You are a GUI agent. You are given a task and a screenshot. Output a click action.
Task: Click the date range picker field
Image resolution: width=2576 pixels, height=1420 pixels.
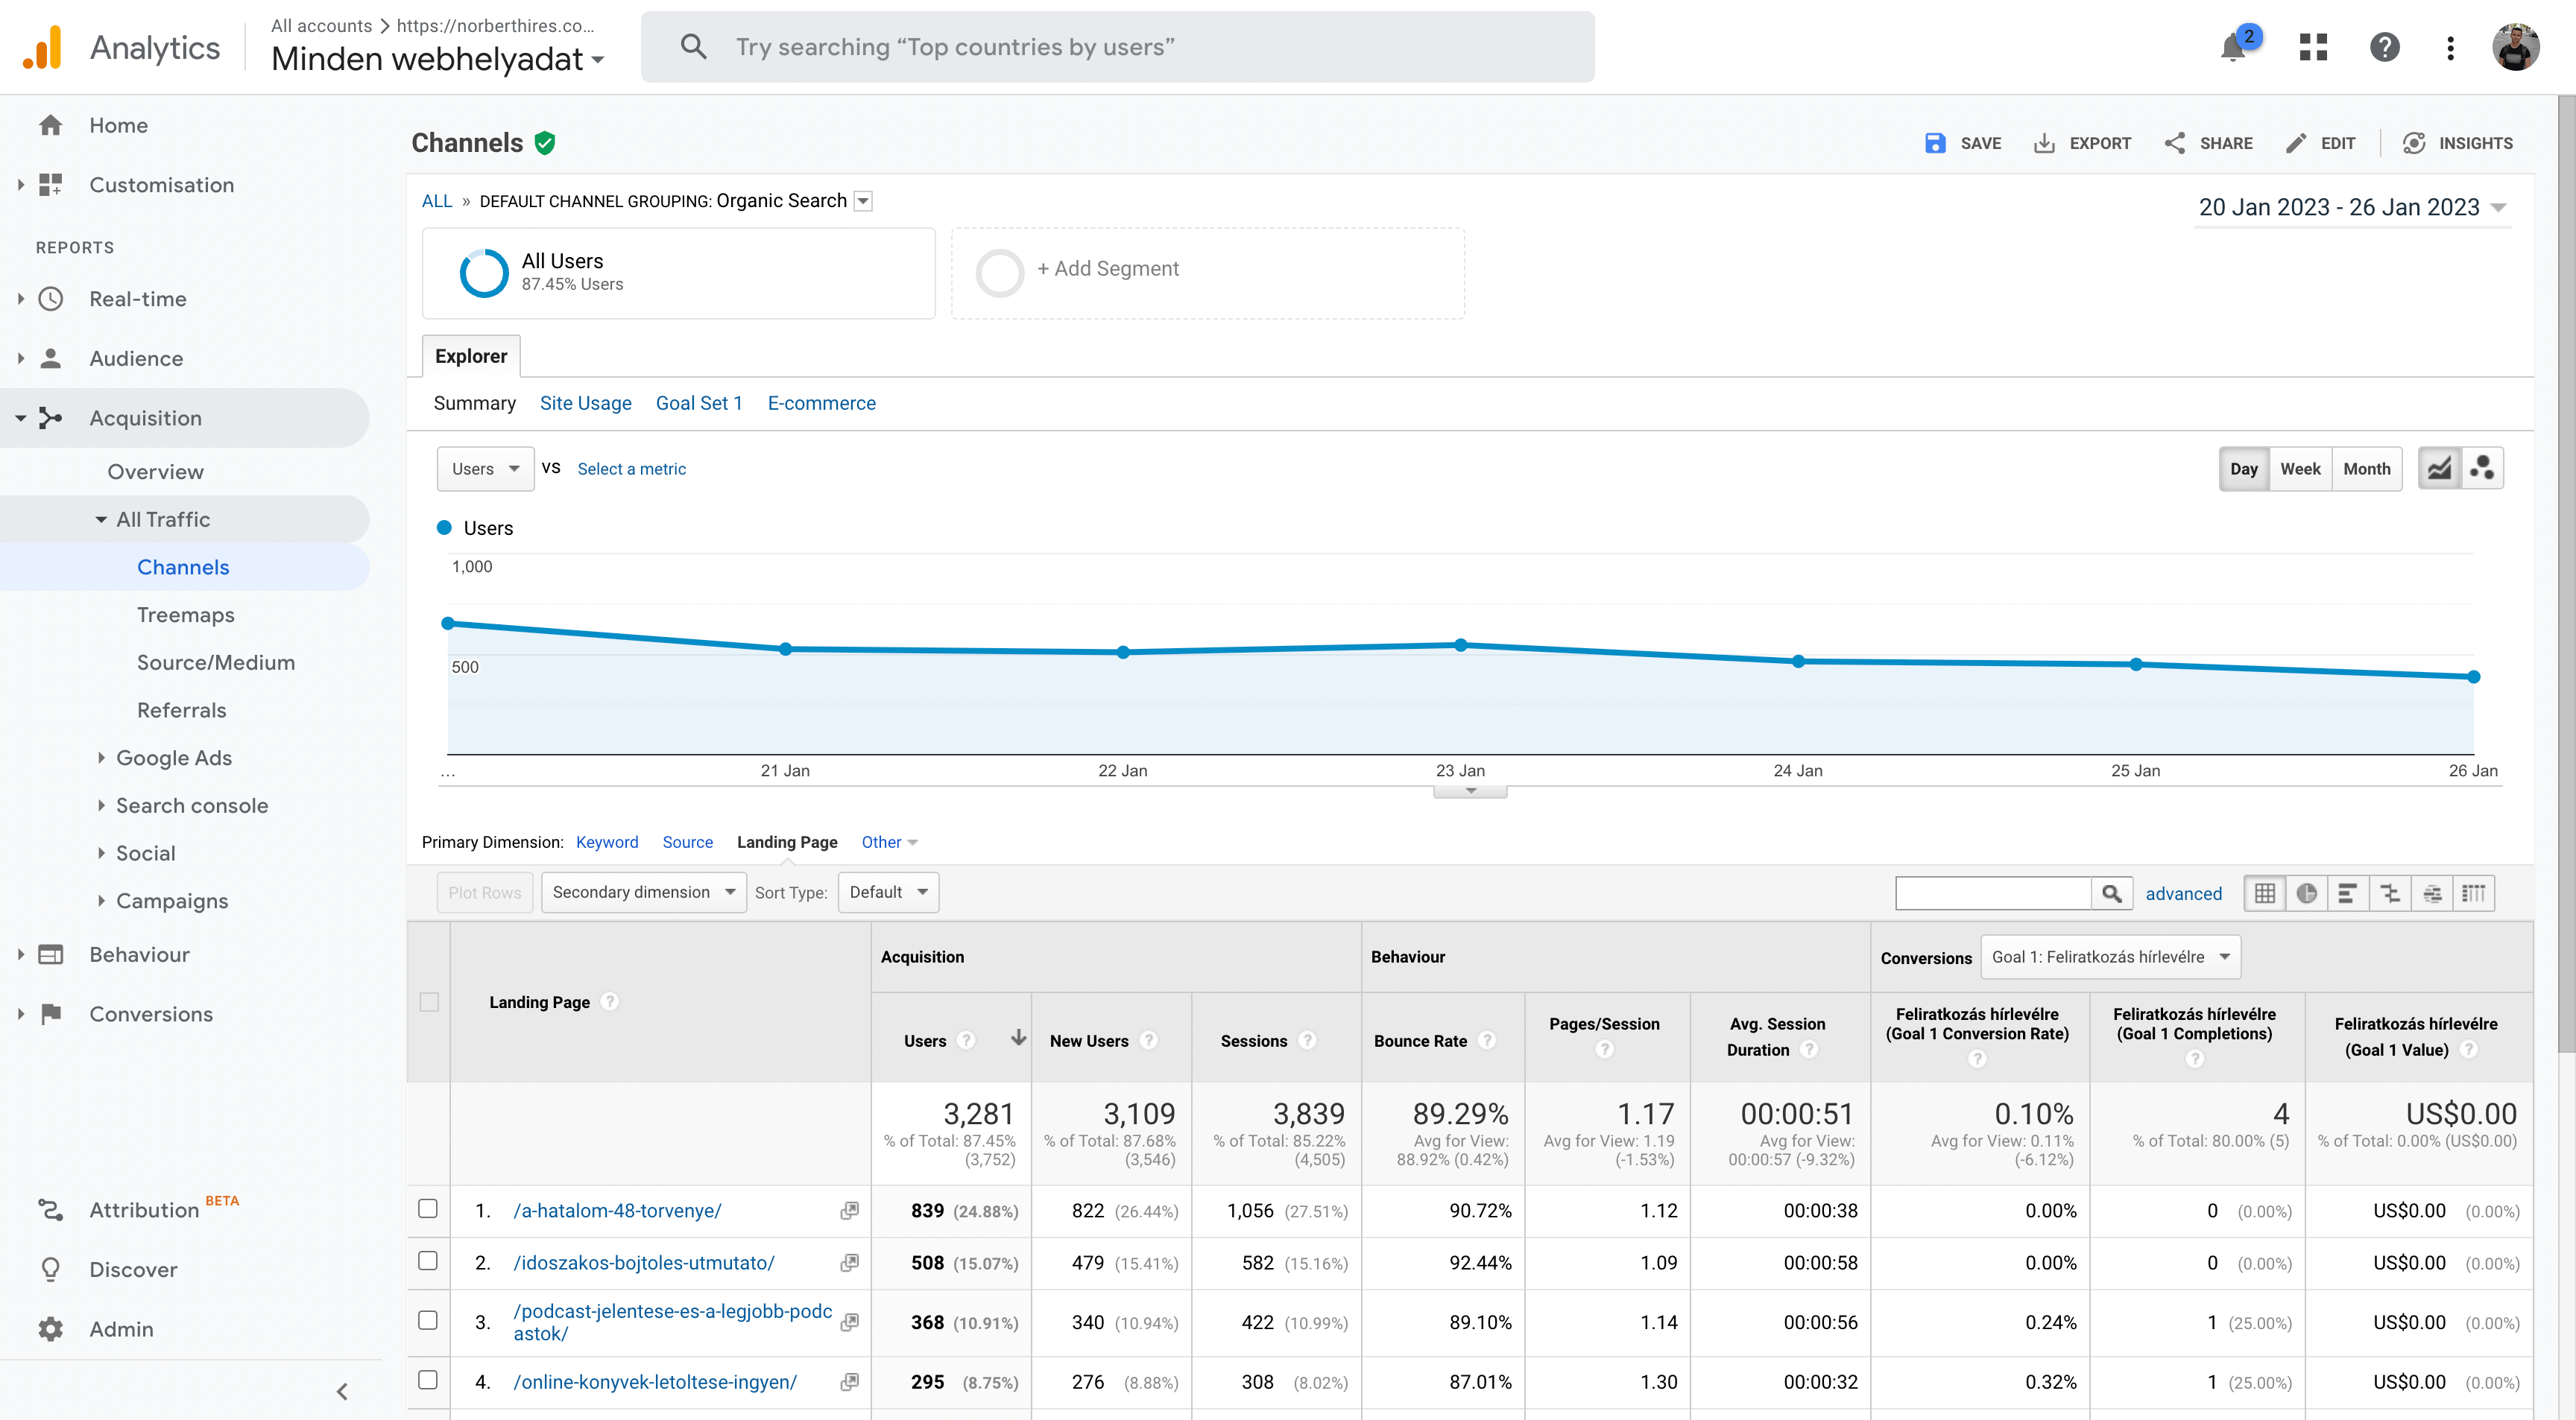2342,206
